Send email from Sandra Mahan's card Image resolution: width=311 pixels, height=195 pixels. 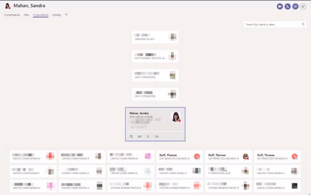pyautogui.click(x=140, y=137)
